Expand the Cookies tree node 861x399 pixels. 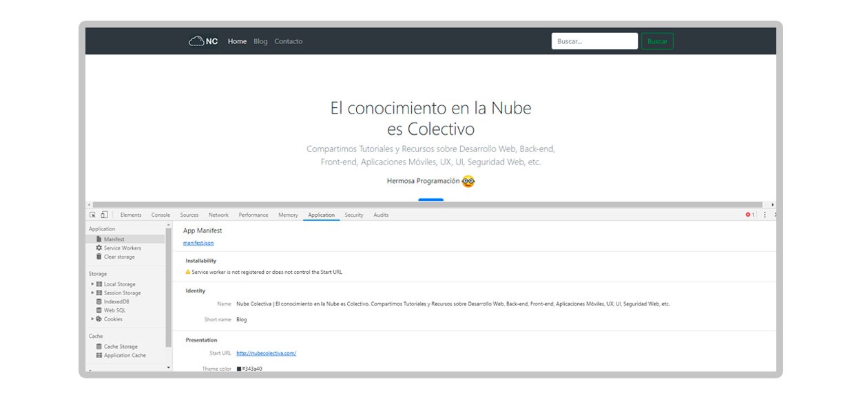click(x=92, y=319)
